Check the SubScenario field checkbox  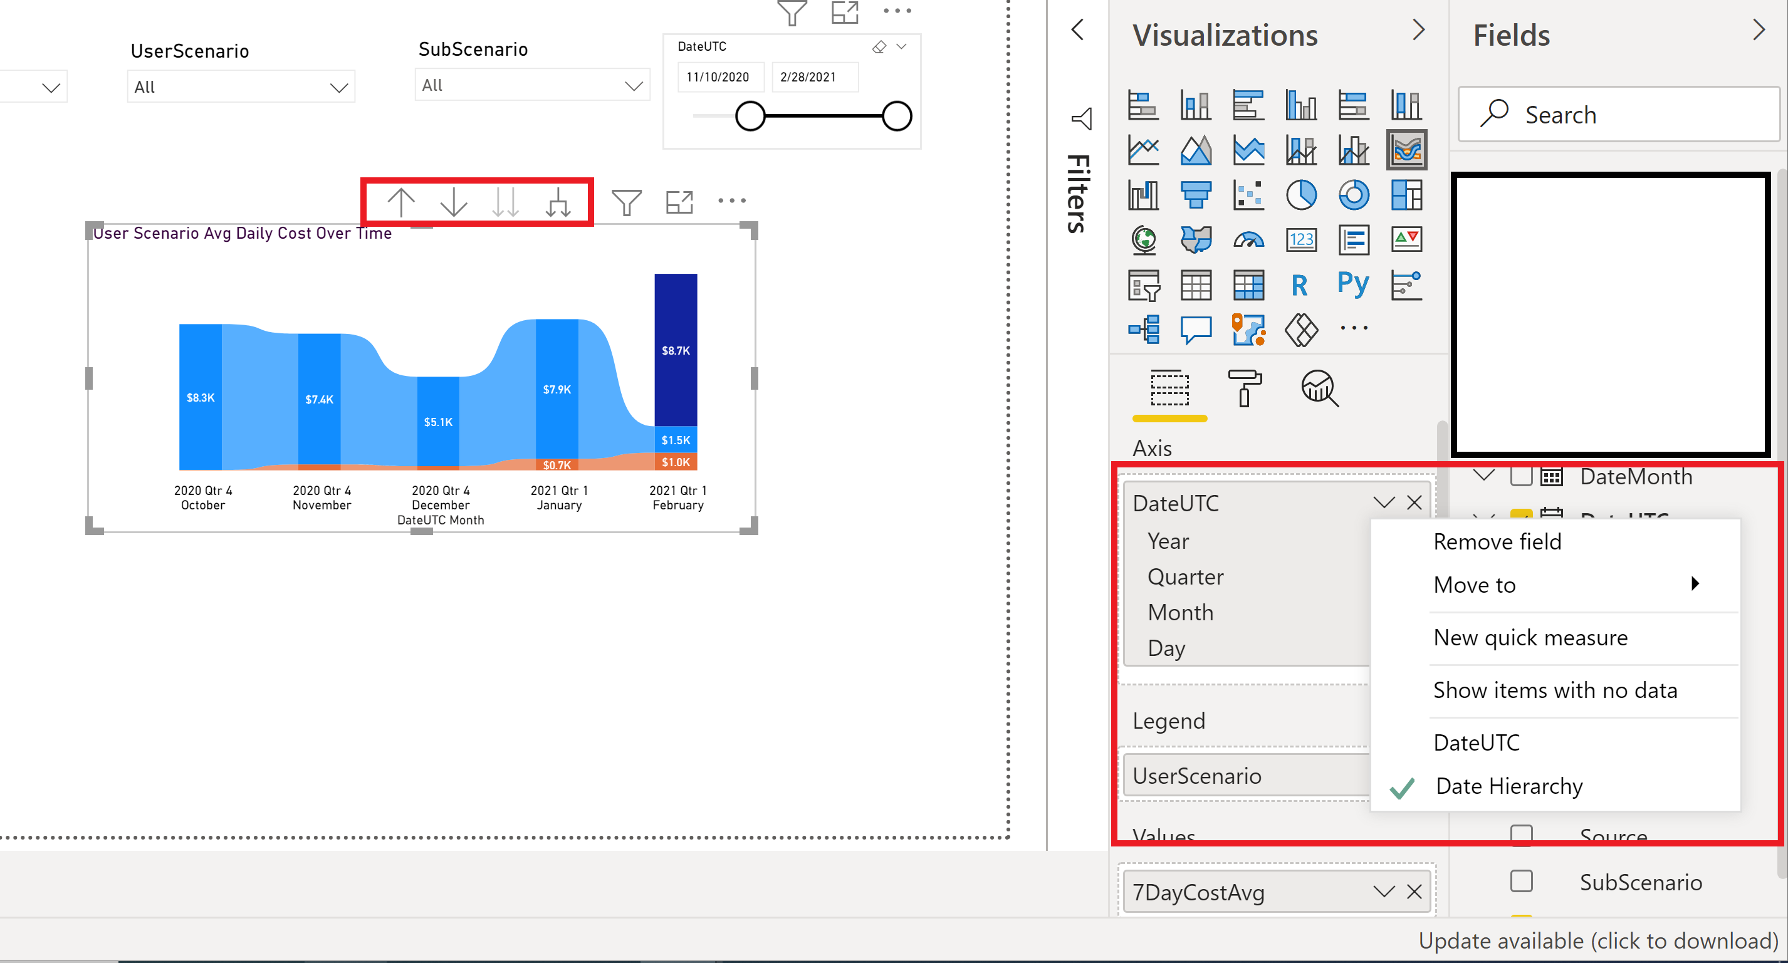click(x=1521, y=881)
